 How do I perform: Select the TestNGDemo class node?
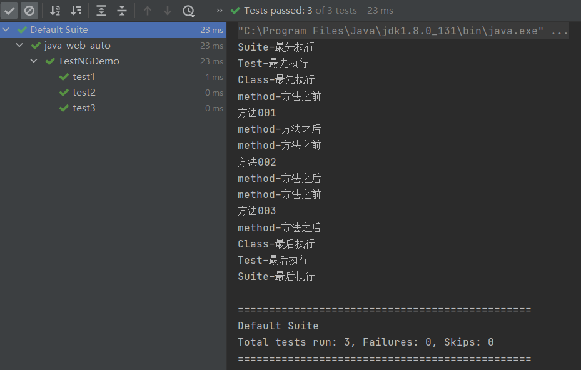point(89,61)
